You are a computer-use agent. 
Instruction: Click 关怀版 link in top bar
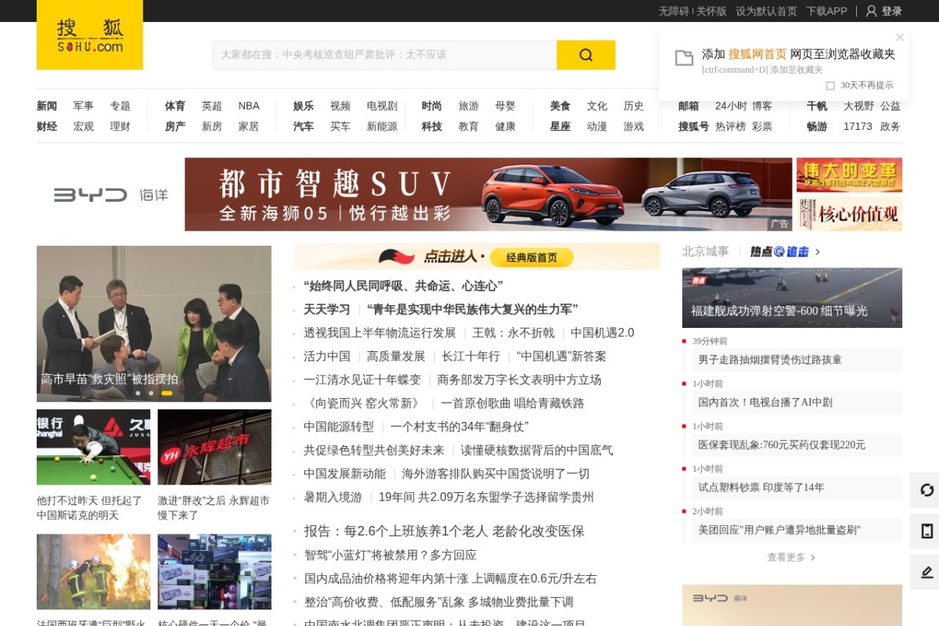coord(711,11)
